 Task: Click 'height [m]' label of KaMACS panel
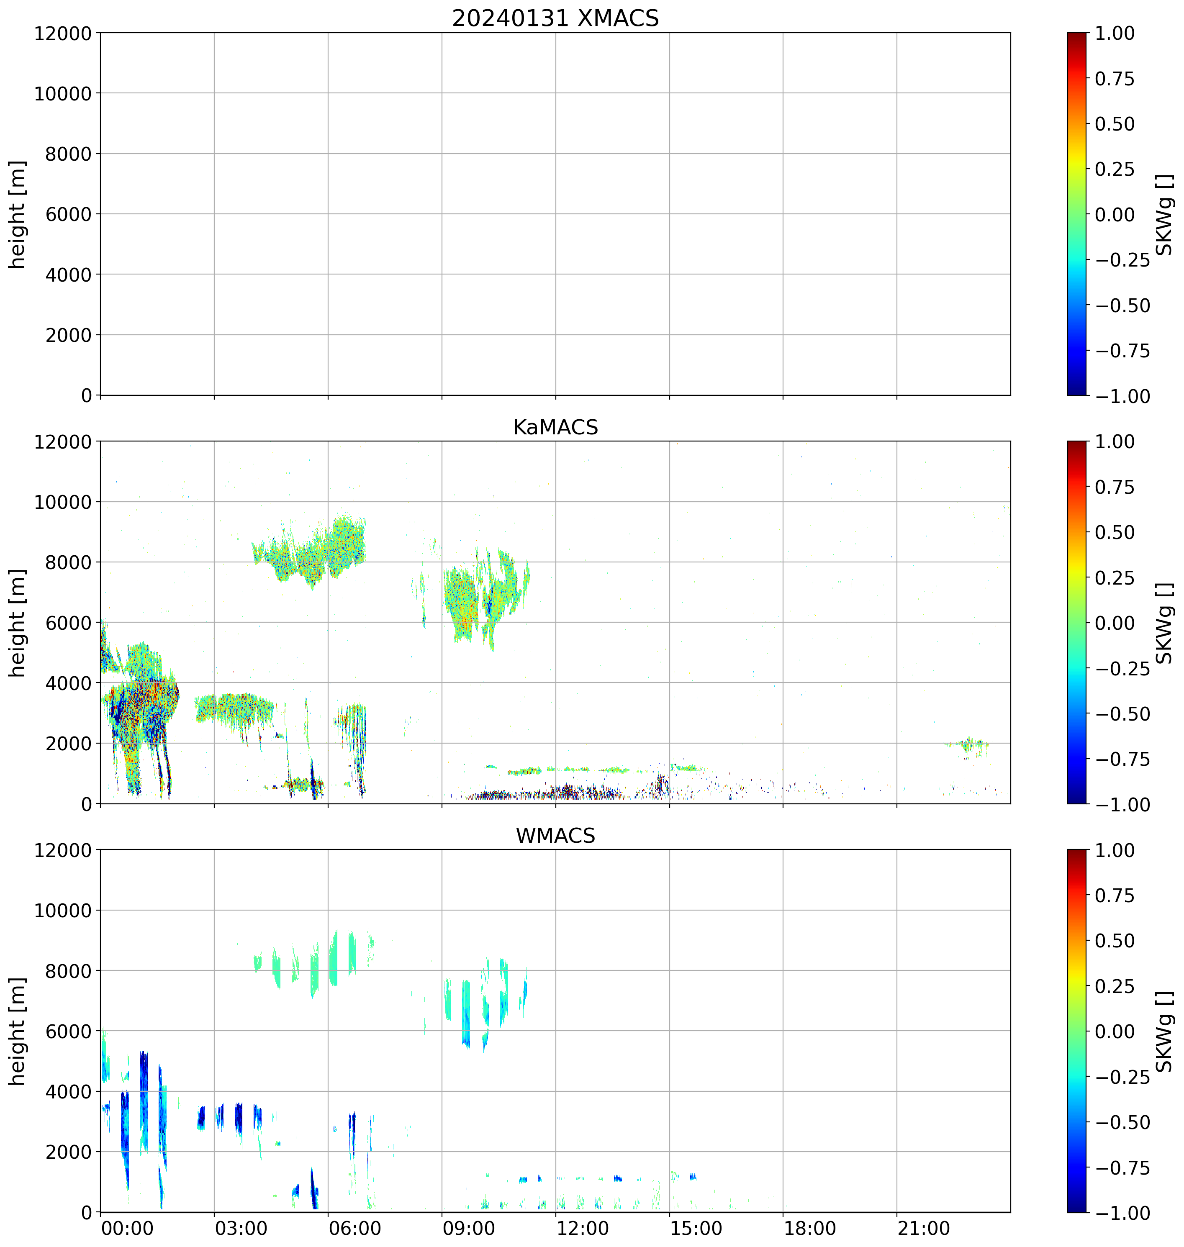(x=17, y=622)
